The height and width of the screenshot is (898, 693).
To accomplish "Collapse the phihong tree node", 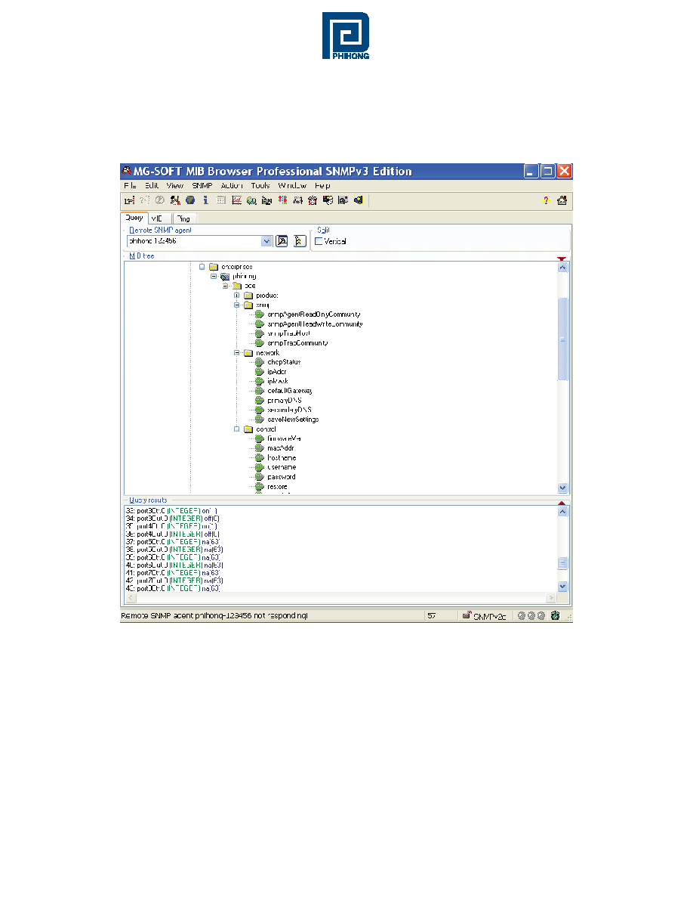I will [214, 276].
